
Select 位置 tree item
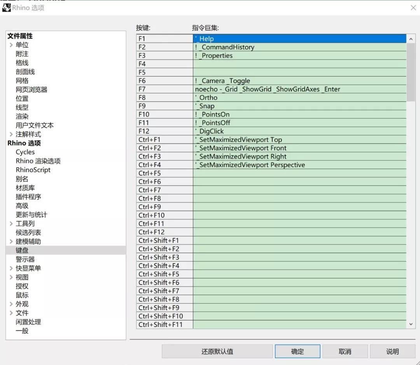coord(22,98)
